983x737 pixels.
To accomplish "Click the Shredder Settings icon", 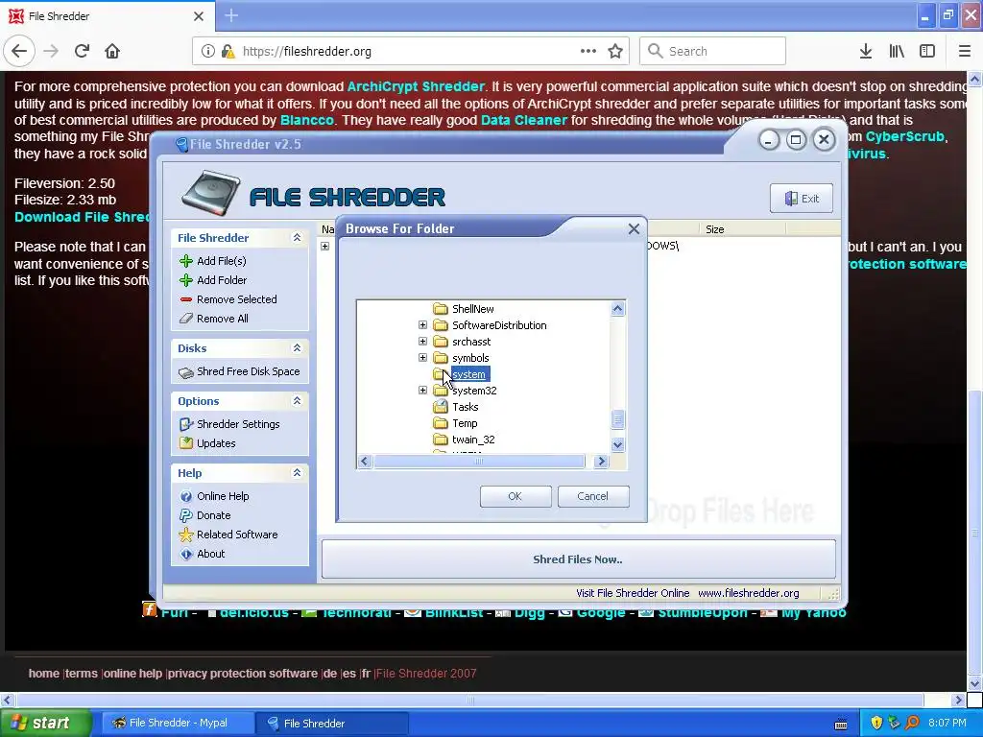I will pos(186,424).
